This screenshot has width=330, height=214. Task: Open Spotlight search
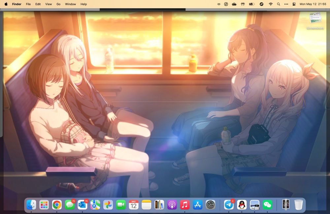tap(279, 4)
